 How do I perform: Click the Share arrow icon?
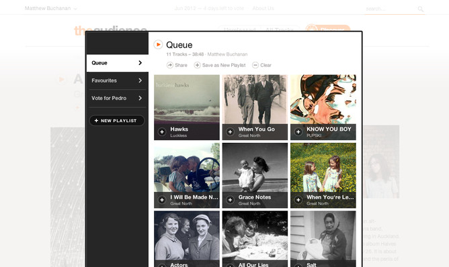(170, 65)
